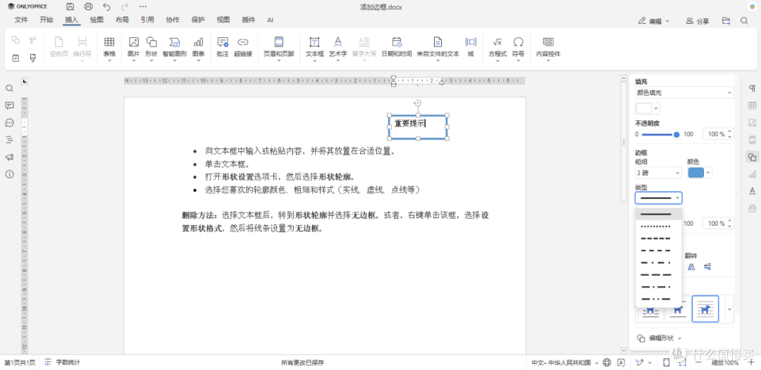The image size is (761, 370).
Task: Click the Copy Style paintbrush icon
Action: 33,58
